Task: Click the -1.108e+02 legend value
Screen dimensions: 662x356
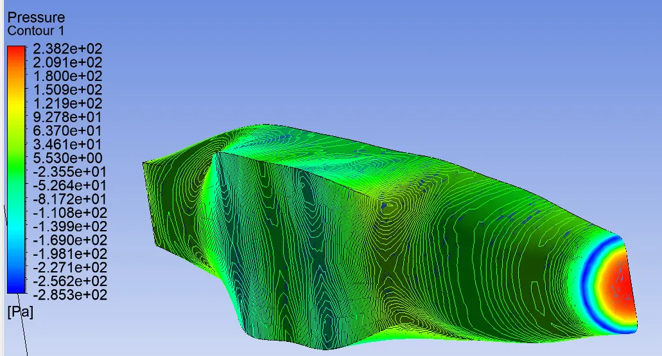Action: pyautogui.click(x=69, y=213)
